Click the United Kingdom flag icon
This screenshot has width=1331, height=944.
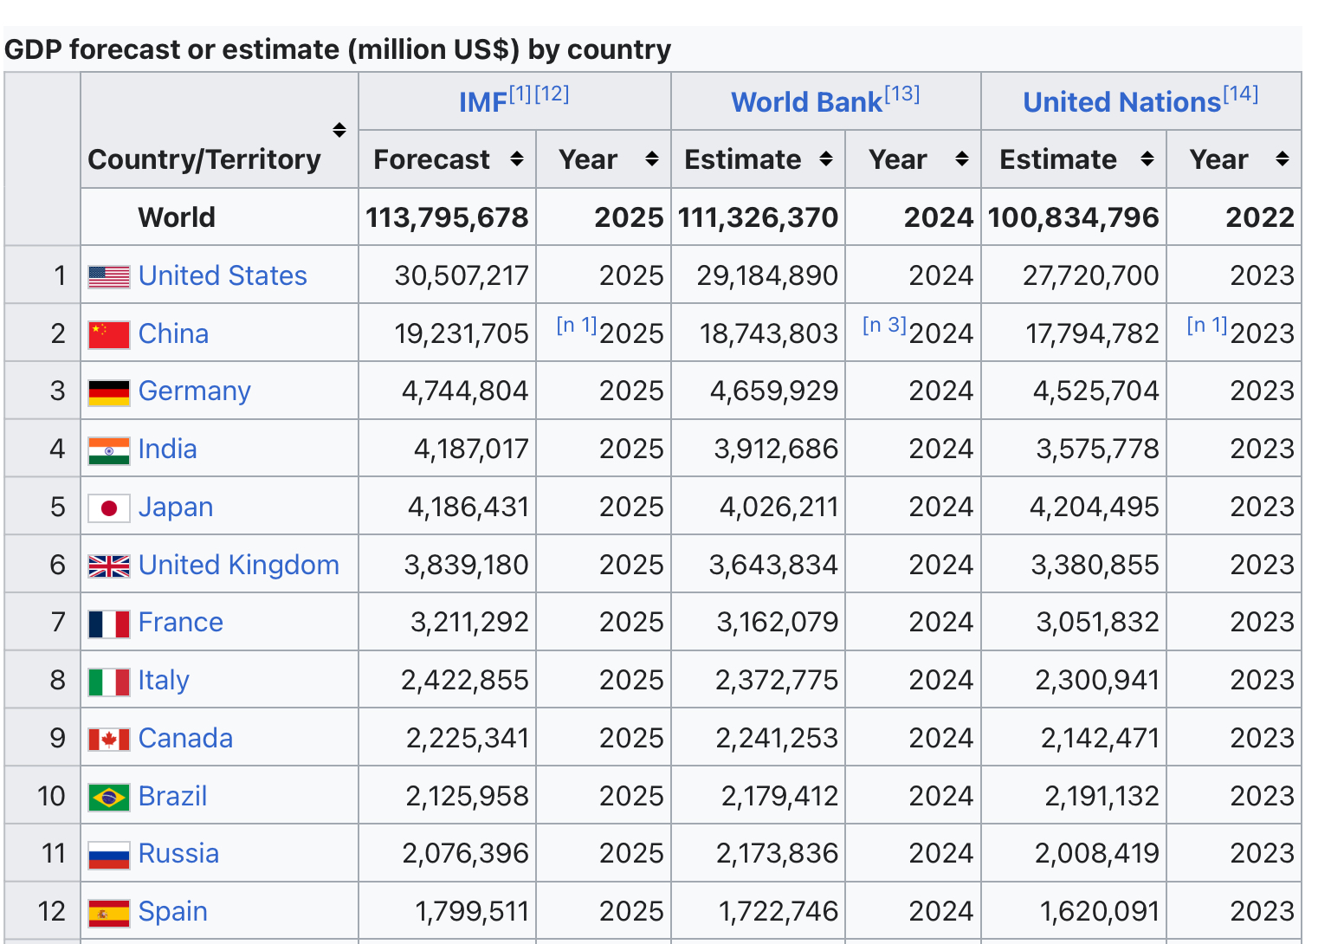[109, 566]
